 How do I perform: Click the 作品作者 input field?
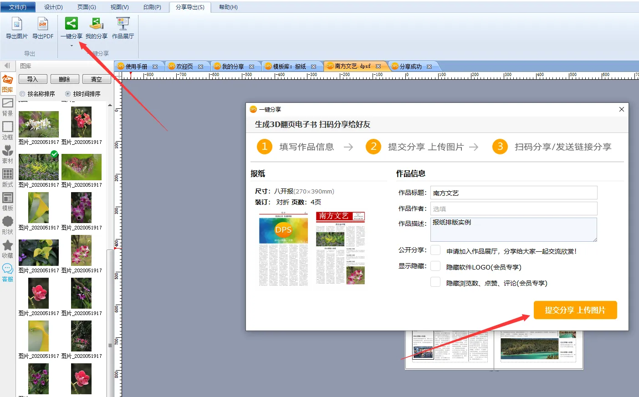(x=513, y=209)
